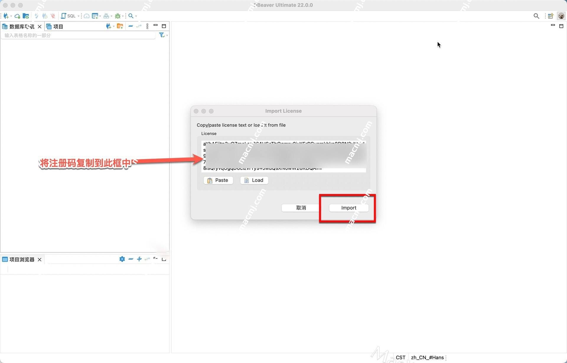Maximize the database navigator panel
Screen dimensions: 567x363
click(164, 26)
